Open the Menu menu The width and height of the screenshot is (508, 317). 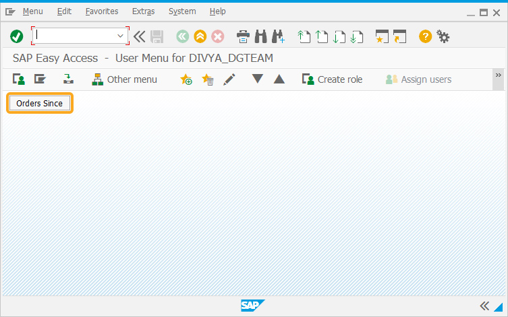(33, 11)
